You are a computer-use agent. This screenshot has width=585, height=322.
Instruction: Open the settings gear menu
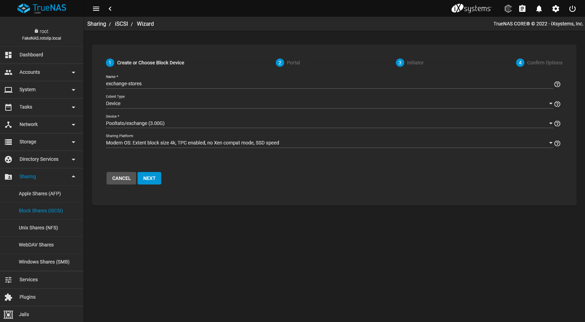point(555,8)
